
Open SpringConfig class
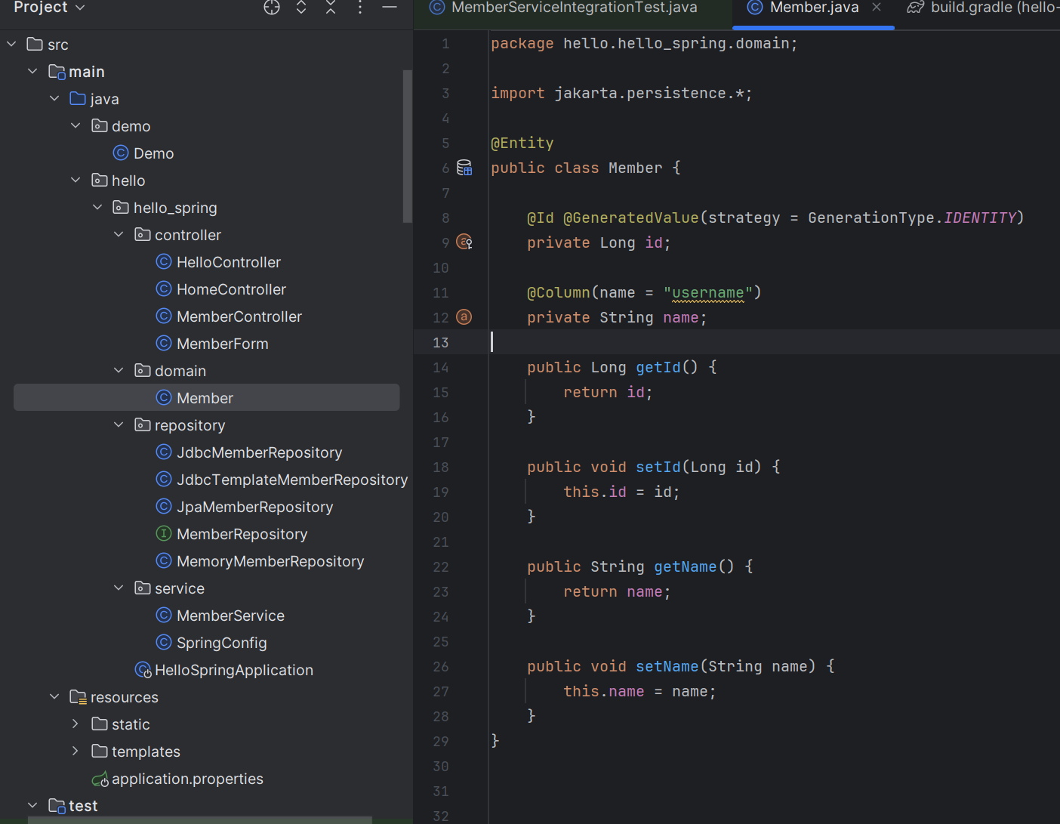[211, 643]
